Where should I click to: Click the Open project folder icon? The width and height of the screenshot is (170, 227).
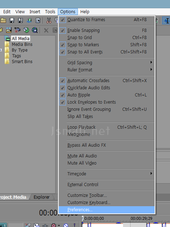coord(3,20)
